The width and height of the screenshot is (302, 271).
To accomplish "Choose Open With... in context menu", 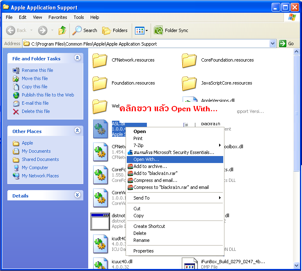I will pos(175,159).
